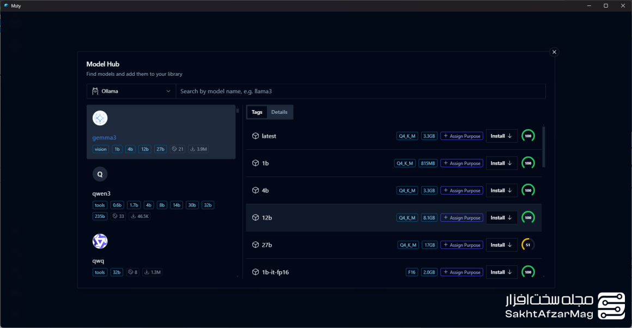
Task: Click the cube icon beside 1b-it-fp16
Action: coord(256,272)
